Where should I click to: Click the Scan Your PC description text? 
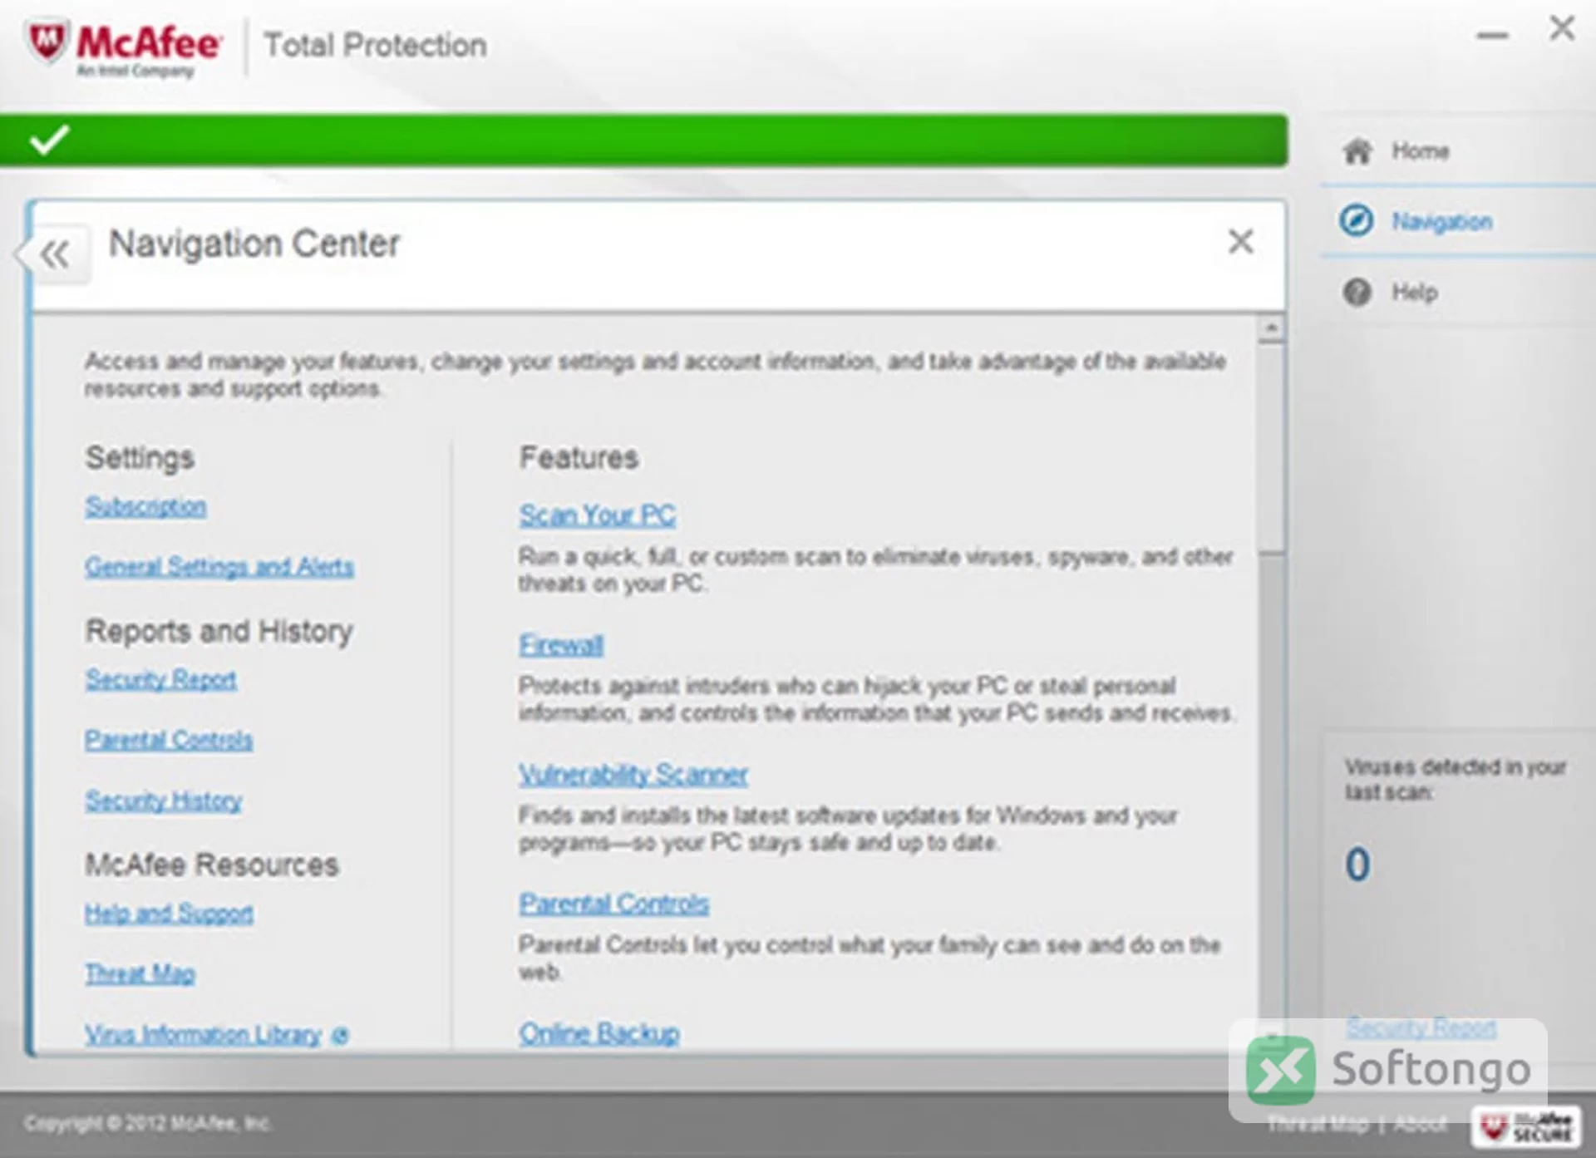pos(875,570)
